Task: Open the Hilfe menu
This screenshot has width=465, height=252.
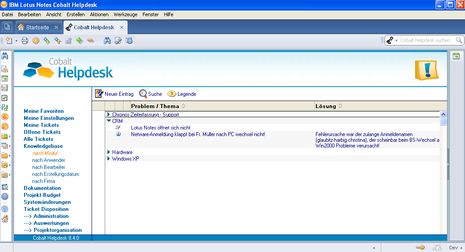Action: [168, 14]
